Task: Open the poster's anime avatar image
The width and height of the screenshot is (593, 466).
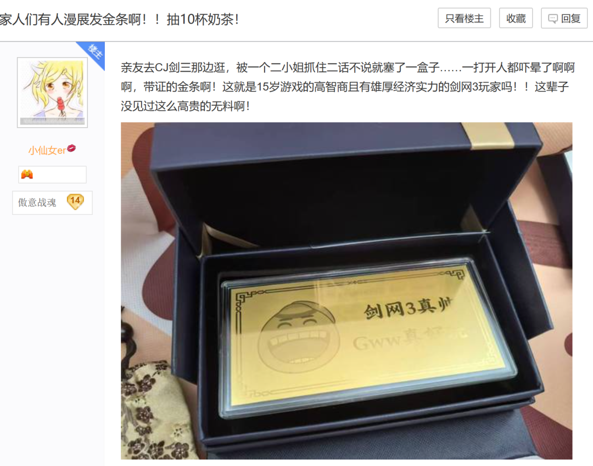Action: click(x=53, y=93)
